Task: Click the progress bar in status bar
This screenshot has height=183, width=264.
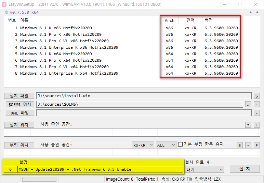Action: pyautogui.click(x=39, y=179)
